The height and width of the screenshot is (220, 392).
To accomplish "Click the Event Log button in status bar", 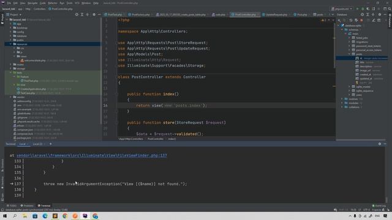I will (379, 205).
